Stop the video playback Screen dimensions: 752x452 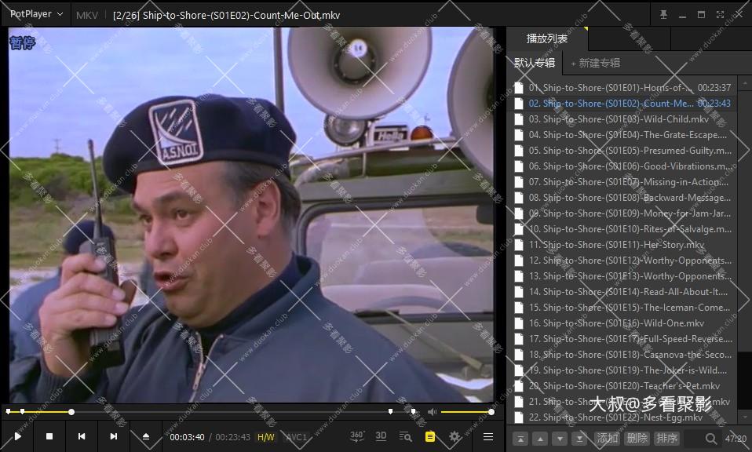[x=49, y=436]
